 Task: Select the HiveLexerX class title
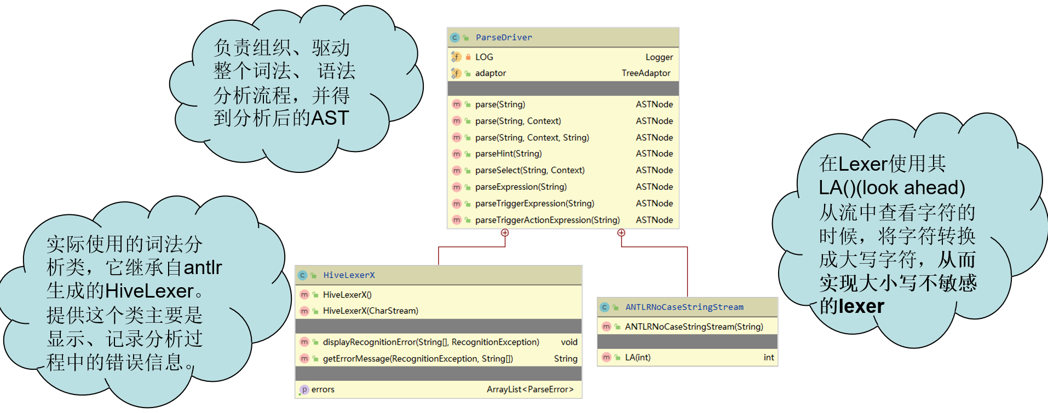(x=349, y=275)
